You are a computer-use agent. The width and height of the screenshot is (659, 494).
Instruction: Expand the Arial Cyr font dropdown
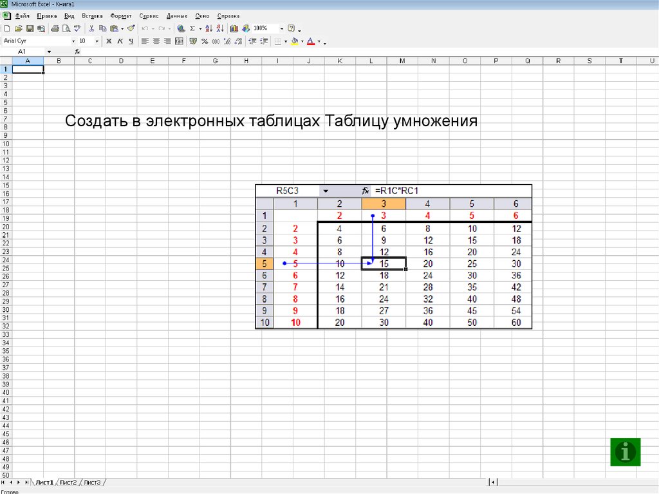73,41
